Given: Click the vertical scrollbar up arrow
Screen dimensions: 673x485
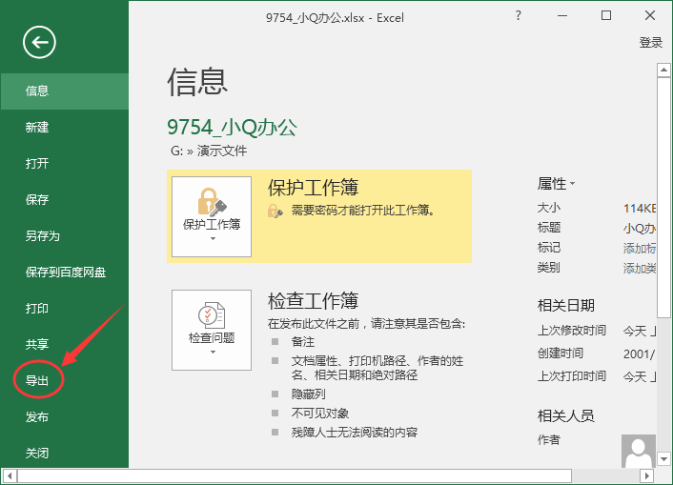Looking at the screenshot, I should pyautogui.click(x=663, y=70).
